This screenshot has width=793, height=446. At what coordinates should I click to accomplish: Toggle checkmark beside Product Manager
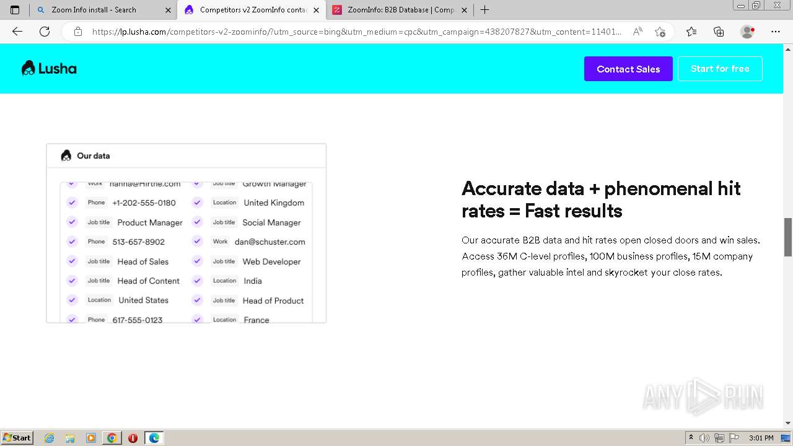(72, 222)
